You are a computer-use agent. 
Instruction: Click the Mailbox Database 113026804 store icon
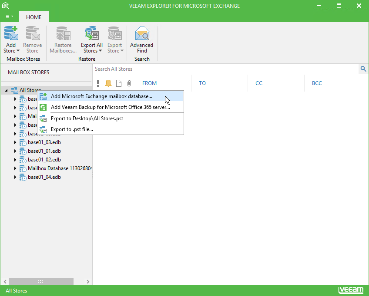[x=23, y=168]
